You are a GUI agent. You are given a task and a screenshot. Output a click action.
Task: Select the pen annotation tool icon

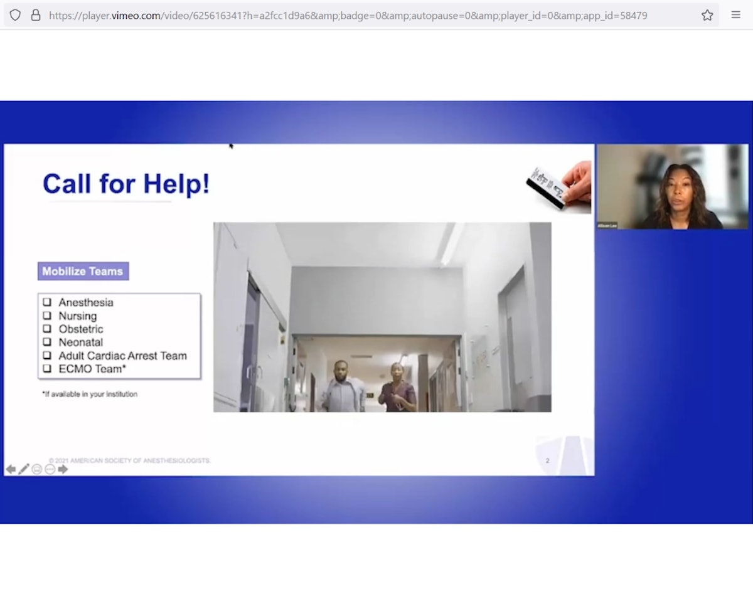point(24,469)
